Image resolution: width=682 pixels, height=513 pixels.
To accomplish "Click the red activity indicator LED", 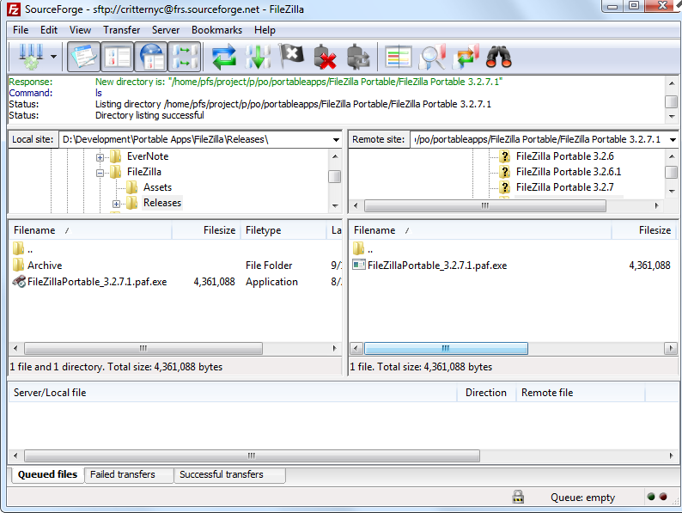I will click(x=663, y=497).
